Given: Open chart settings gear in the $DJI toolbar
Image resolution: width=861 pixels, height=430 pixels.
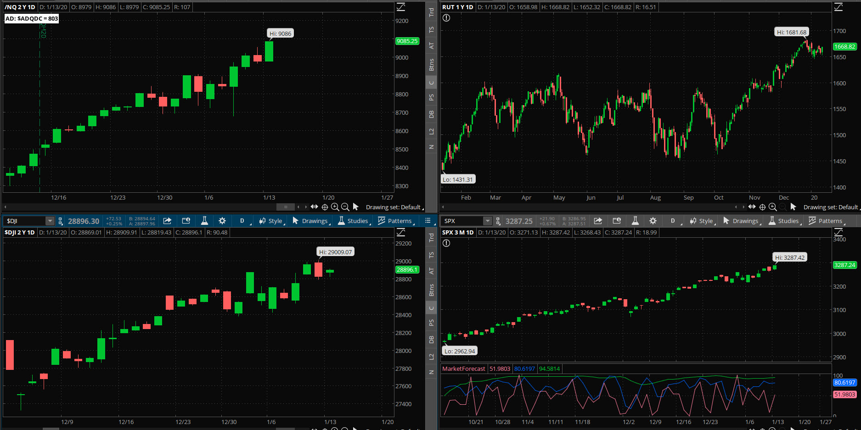Looking at the screenshot, I should 222,221.
